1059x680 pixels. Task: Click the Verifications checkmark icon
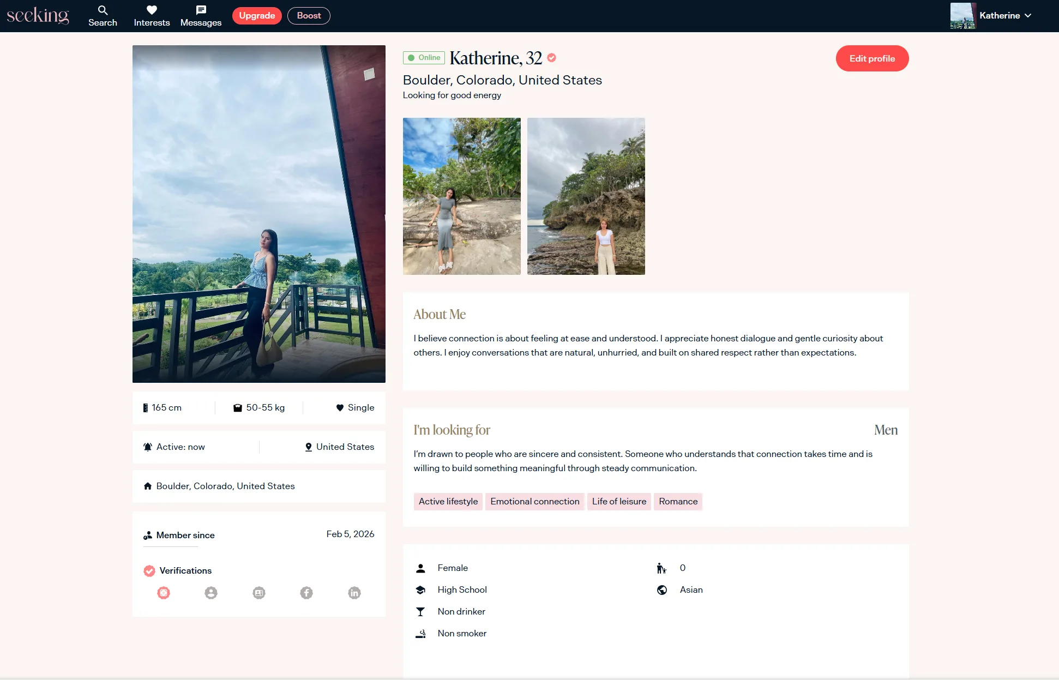(149, 571)
